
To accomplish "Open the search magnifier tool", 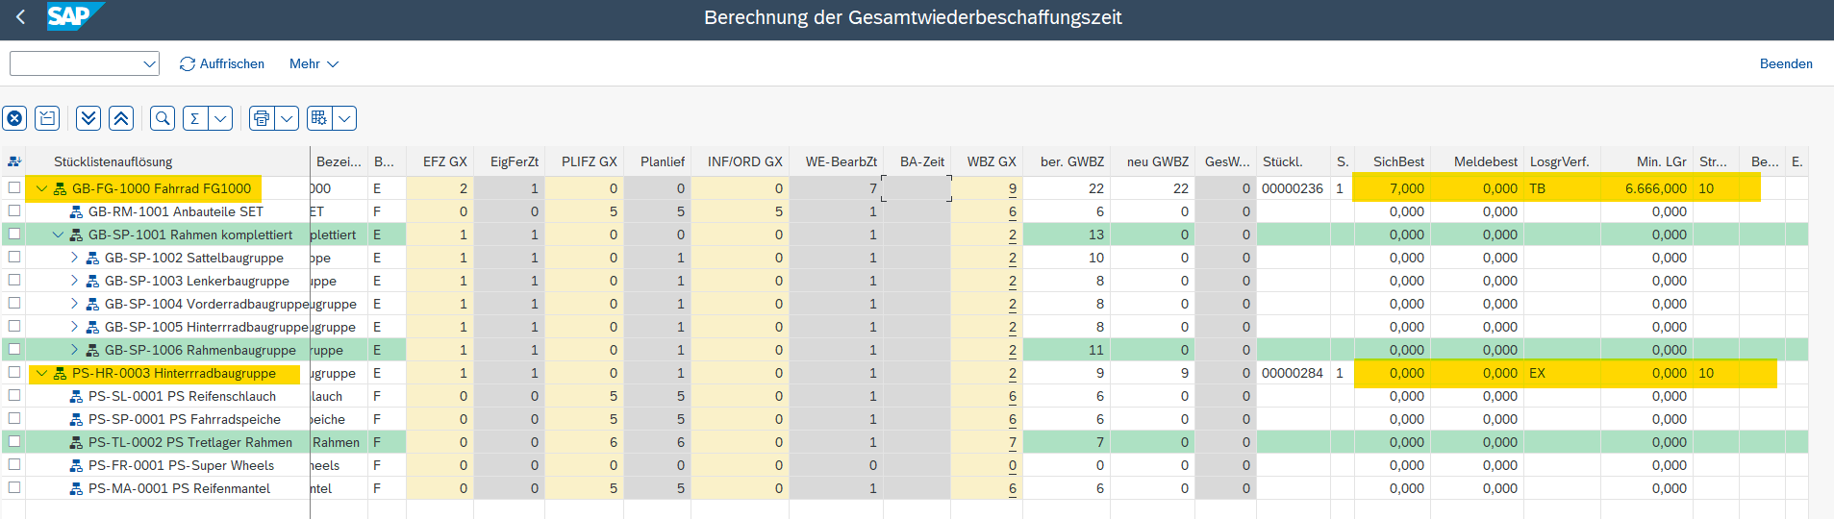I will click(163, 118).
